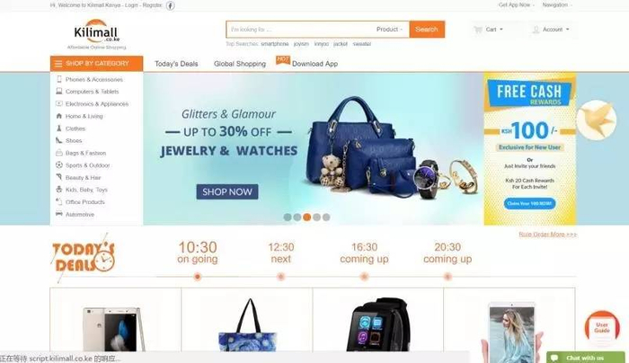Open the golden bird floating icon
The width and height of the screenshot is (629, 363).
597,120
